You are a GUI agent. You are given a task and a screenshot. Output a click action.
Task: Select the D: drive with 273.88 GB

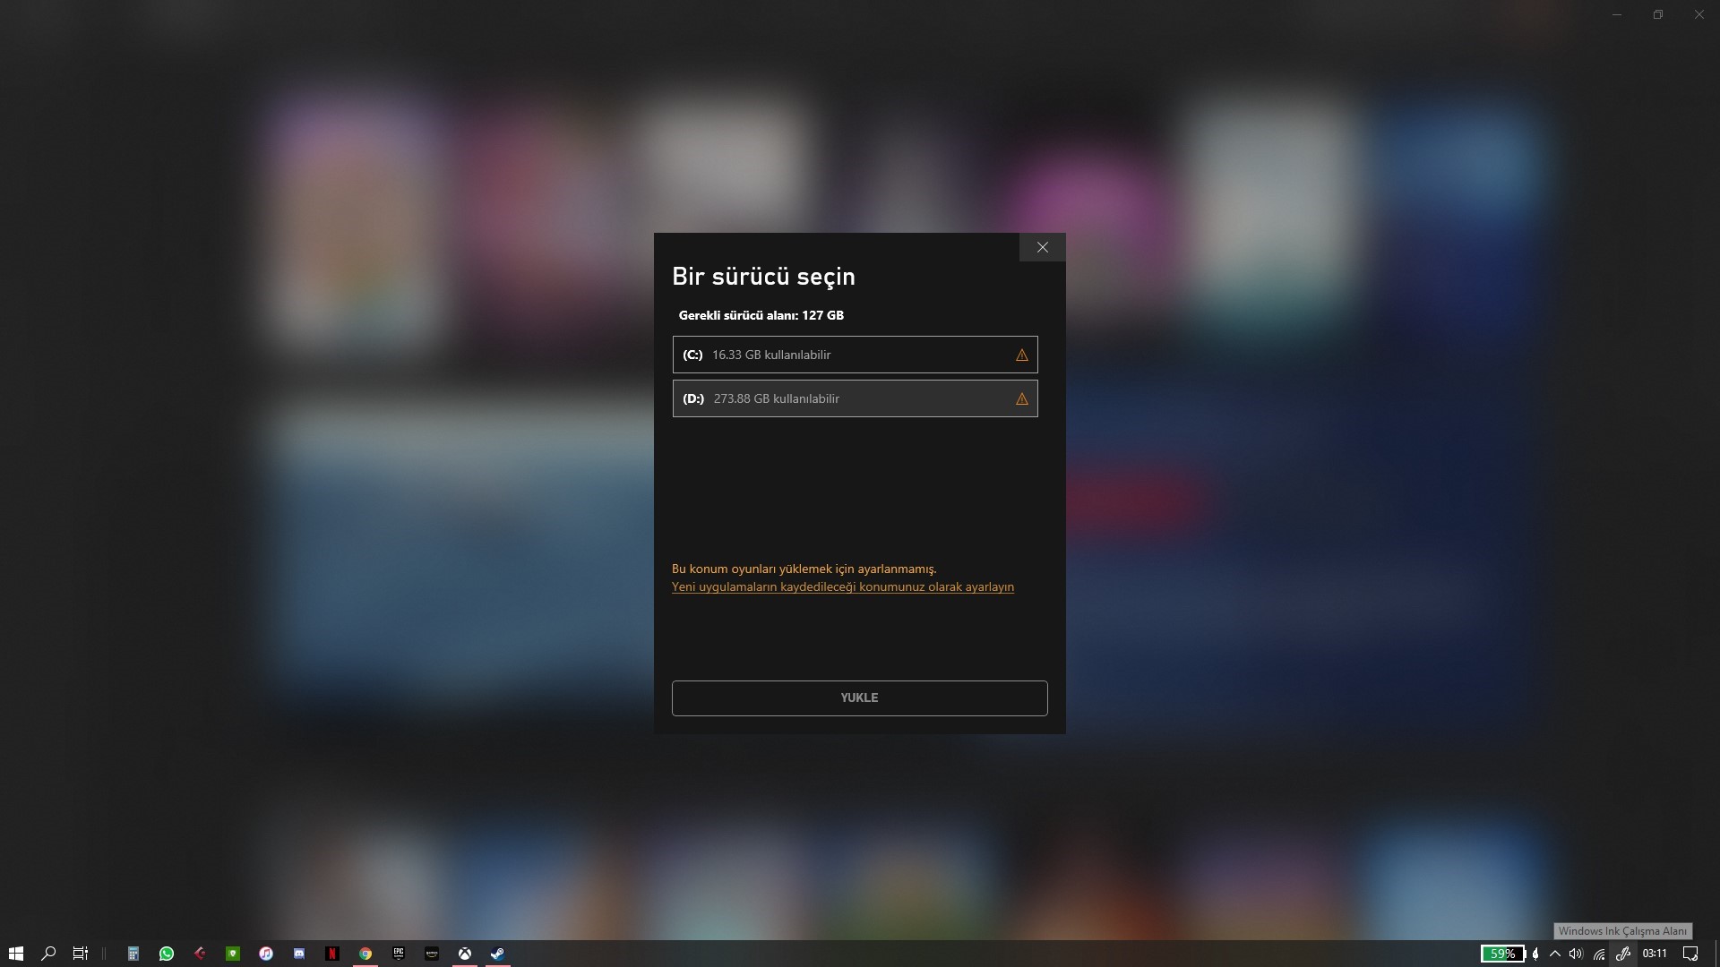855,398
